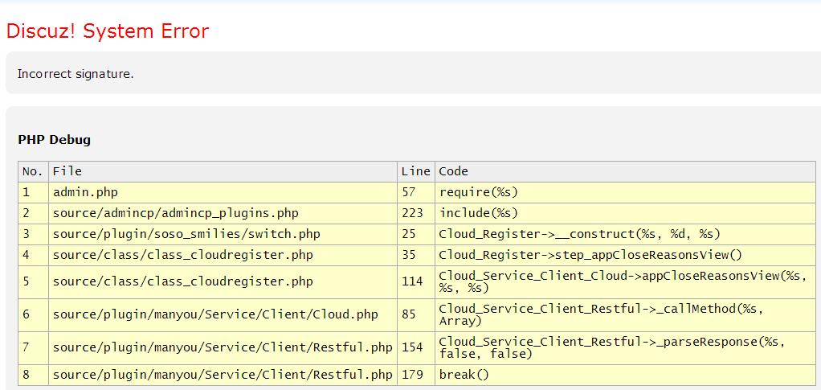The width and height of the screenshot is (821, 390).
Task: Select the _parseResponse code cell
Action: click(x=611, y=347)
